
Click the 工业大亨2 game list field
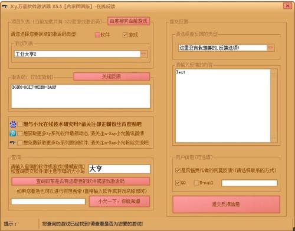(x=77, y=54)
